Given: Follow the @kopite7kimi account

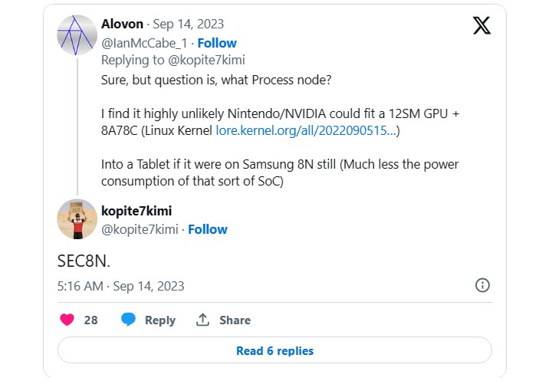Looking at the screenshot, I should [x=208, y=229].
